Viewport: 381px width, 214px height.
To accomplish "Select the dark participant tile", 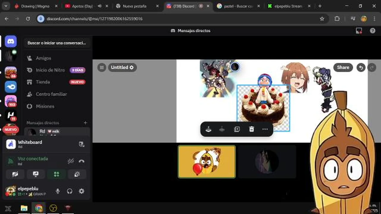I will point(267,162).
